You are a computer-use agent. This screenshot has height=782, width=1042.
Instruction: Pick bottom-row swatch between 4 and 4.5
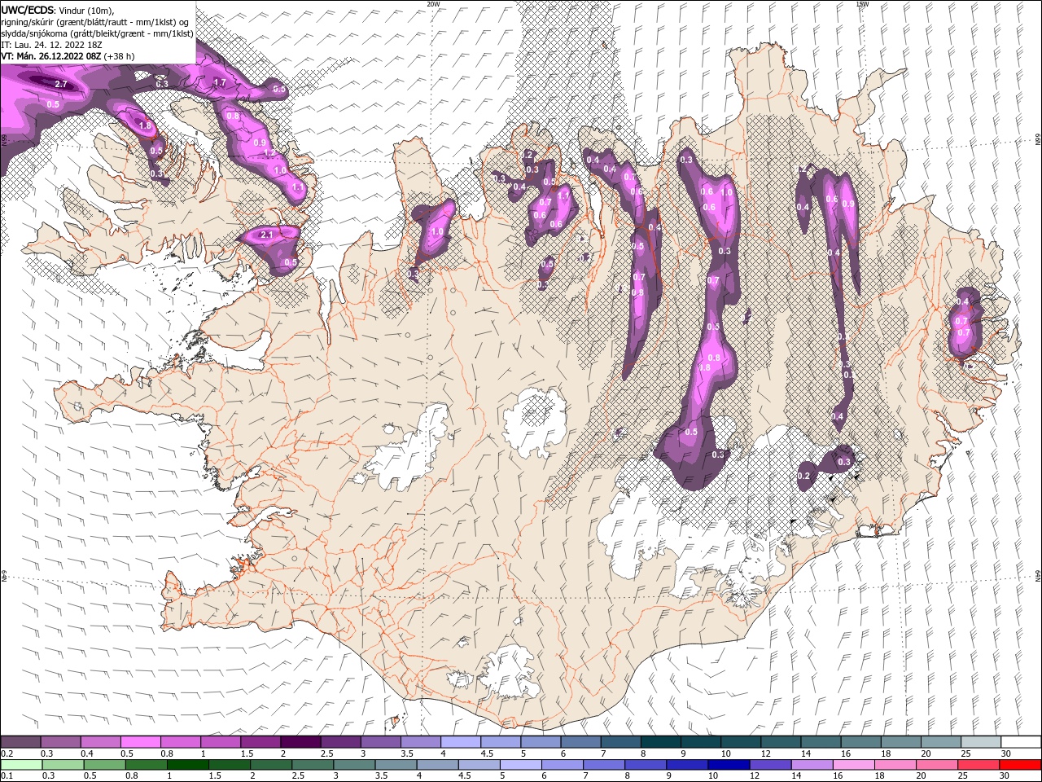pos(438,765)
